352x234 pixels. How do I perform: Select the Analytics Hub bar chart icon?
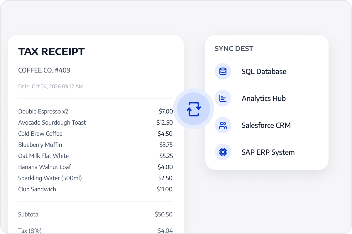click(x=223, y=98)
